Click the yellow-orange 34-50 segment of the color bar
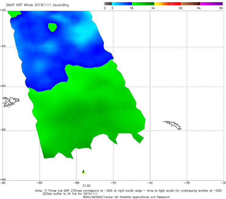Viewport: 226px width, 199px height. (x=167, y=4)
